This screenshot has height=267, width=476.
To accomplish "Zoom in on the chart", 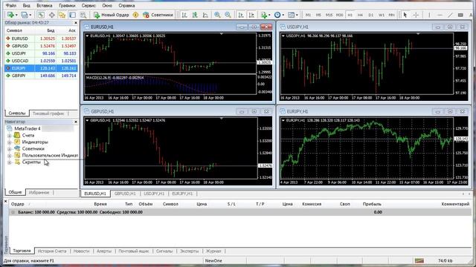I will pos(217,15).
